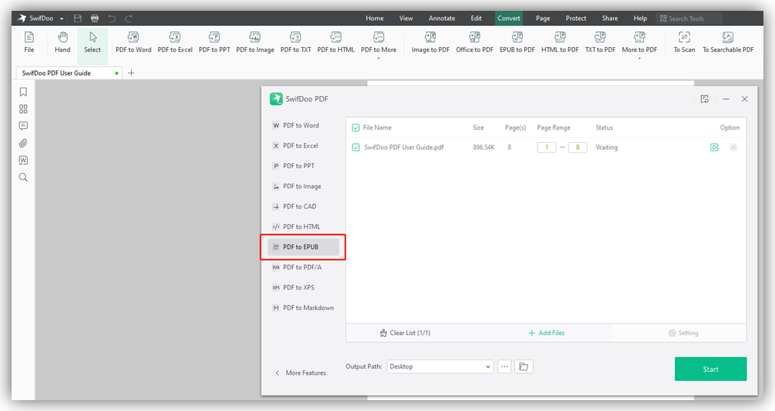Open the Comments sidebar panel
Screen dimensions: 775x411
point(23,126)
